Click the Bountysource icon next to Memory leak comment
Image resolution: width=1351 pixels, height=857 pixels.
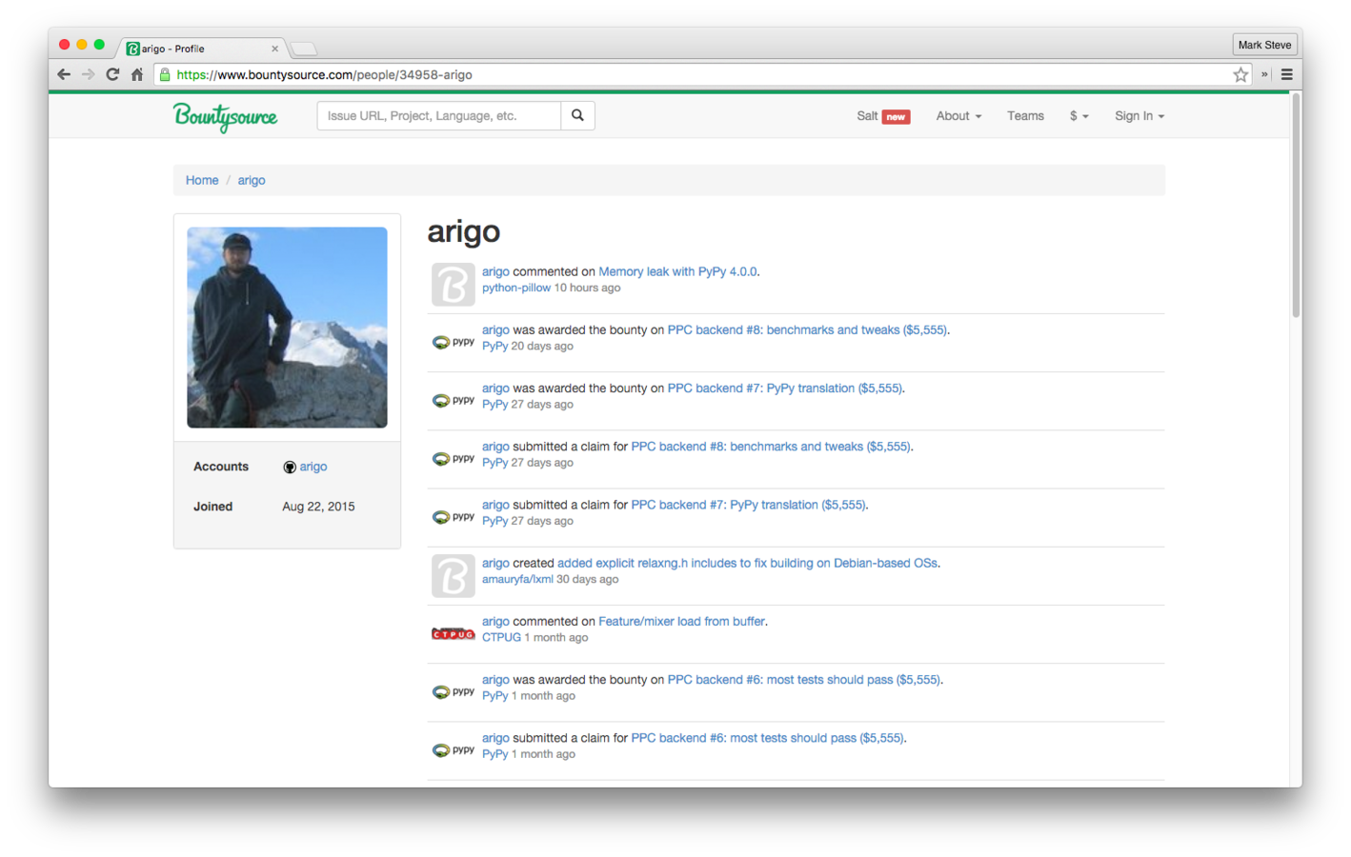pos(453,284)
